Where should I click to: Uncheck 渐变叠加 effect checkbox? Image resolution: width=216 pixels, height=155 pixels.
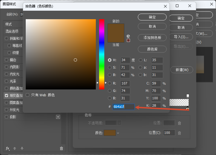click(x=7, y=95)
